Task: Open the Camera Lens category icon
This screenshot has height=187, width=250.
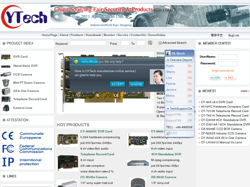Action: [6, 108]
